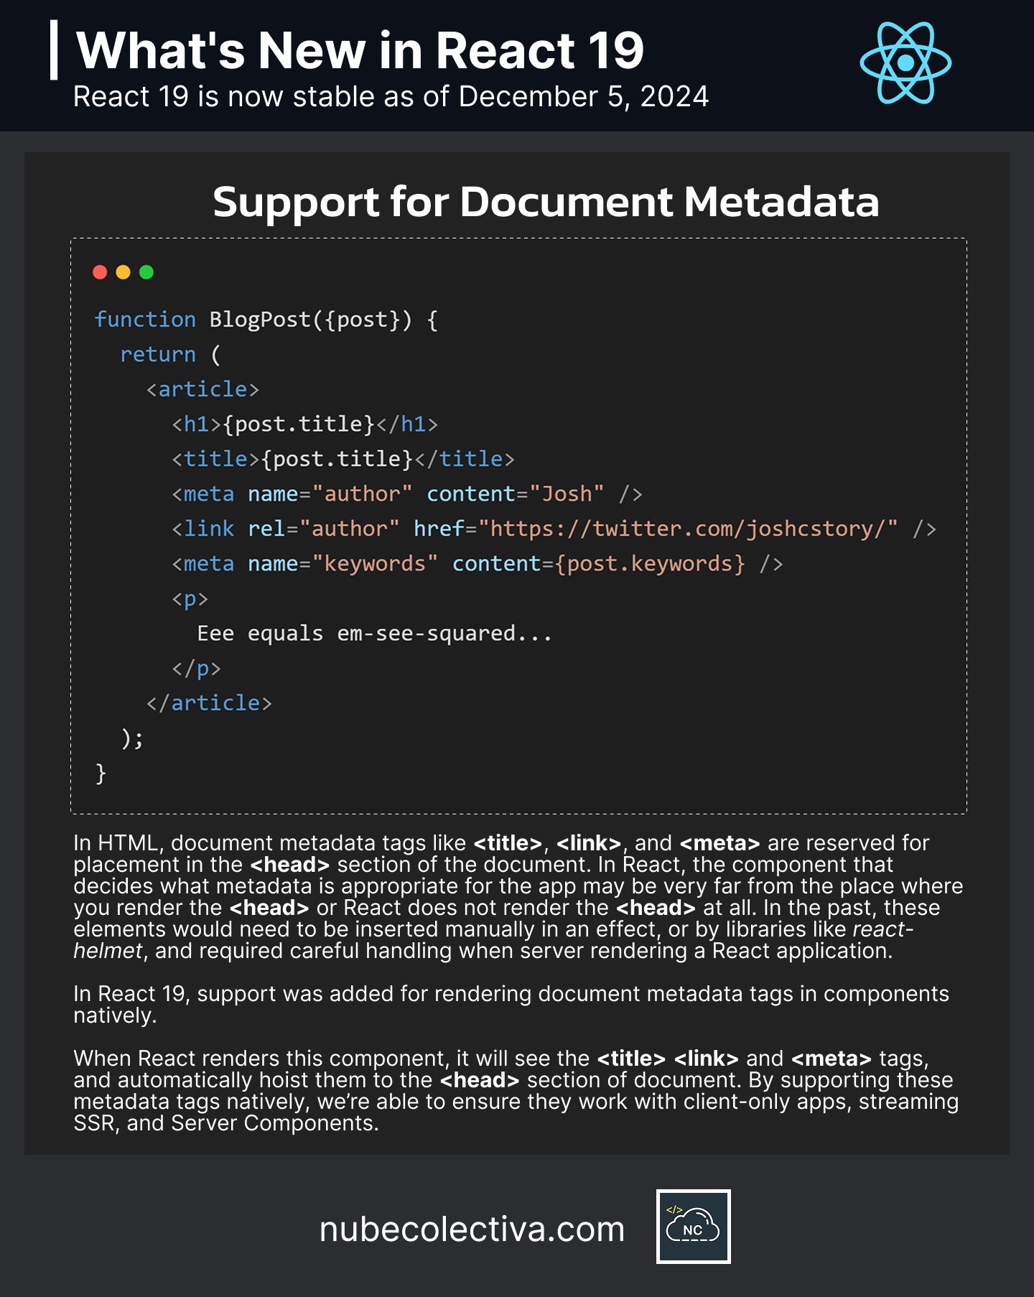Viewport: 1034px width, 1297px height.
Task: Click the function keyword in code
Action: 145,319
